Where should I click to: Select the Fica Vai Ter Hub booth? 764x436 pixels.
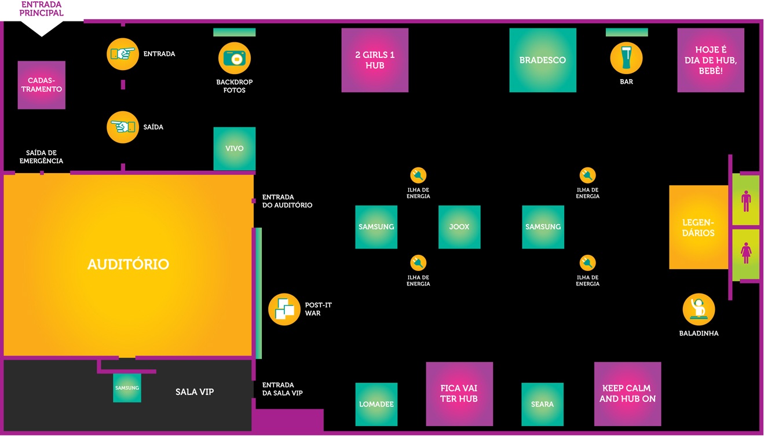click(459, 394)
